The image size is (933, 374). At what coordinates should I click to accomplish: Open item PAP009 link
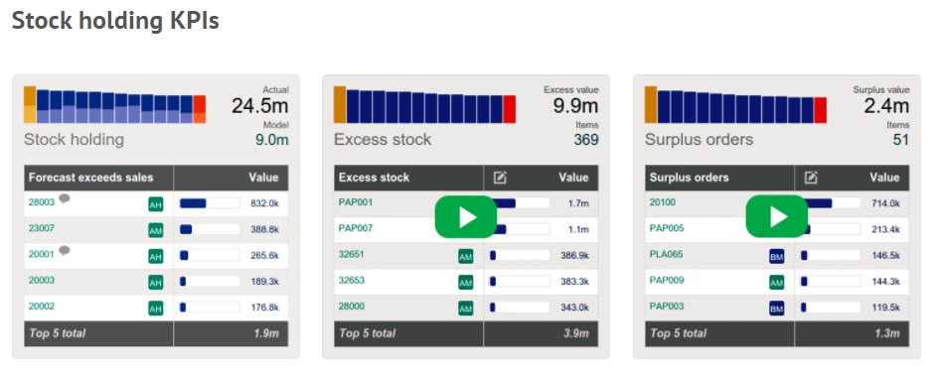click(667, 280)
